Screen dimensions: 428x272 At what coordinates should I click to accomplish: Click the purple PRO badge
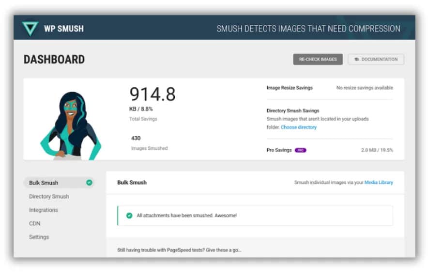point(301,150)
